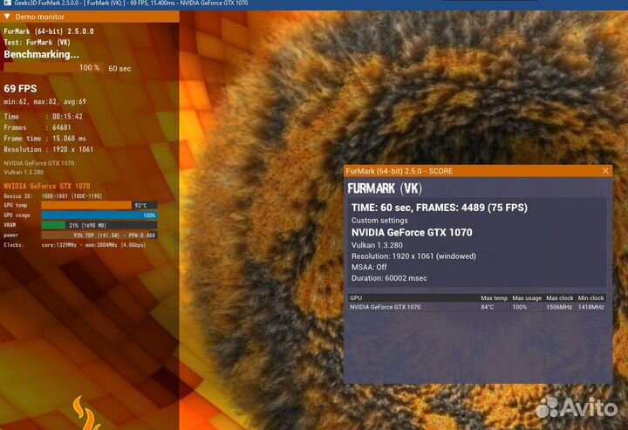Click the Demo monitor header label
This screenshot has height=430, width=628.
coord(39,17)
